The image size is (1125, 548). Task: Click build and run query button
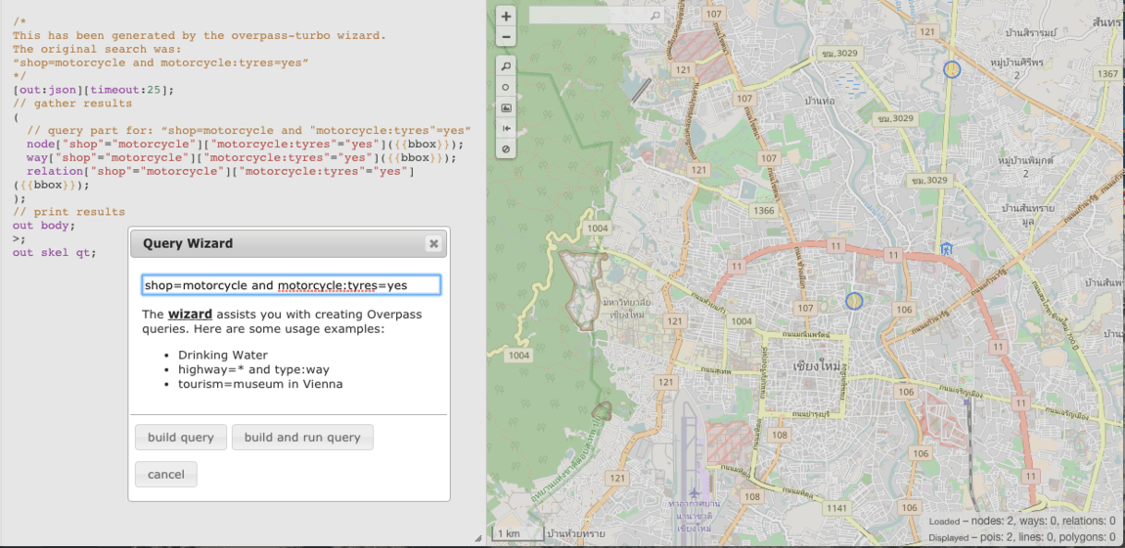pyautogui.click(x=302, y=437)
